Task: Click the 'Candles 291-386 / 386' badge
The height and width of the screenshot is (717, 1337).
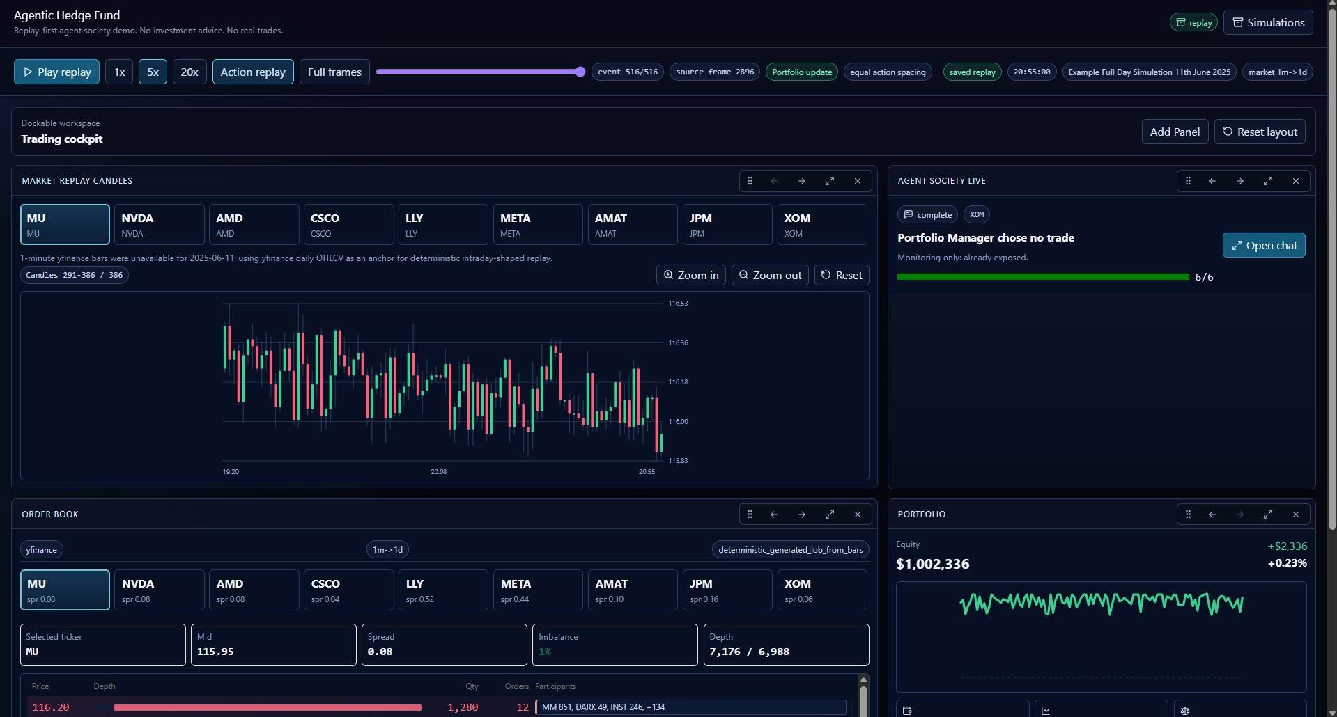Action: tap(75, 275)
